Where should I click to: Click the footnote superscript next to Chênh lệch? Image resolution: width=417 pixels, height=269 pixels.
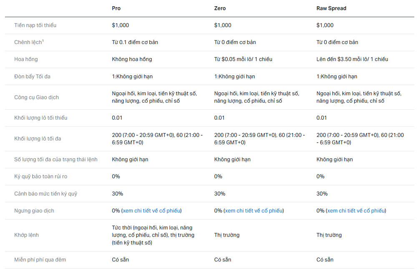(43, 41)
